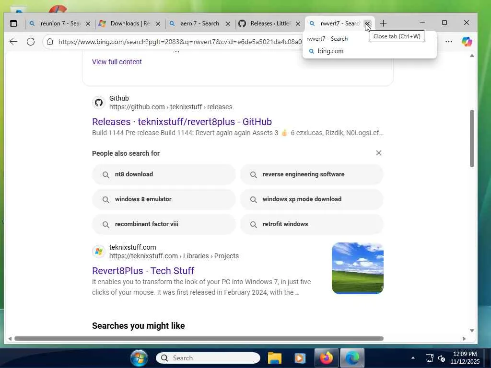491x368 pixels.
Task: Open Microsoft Edge taskbar icon
Action: 352,358
